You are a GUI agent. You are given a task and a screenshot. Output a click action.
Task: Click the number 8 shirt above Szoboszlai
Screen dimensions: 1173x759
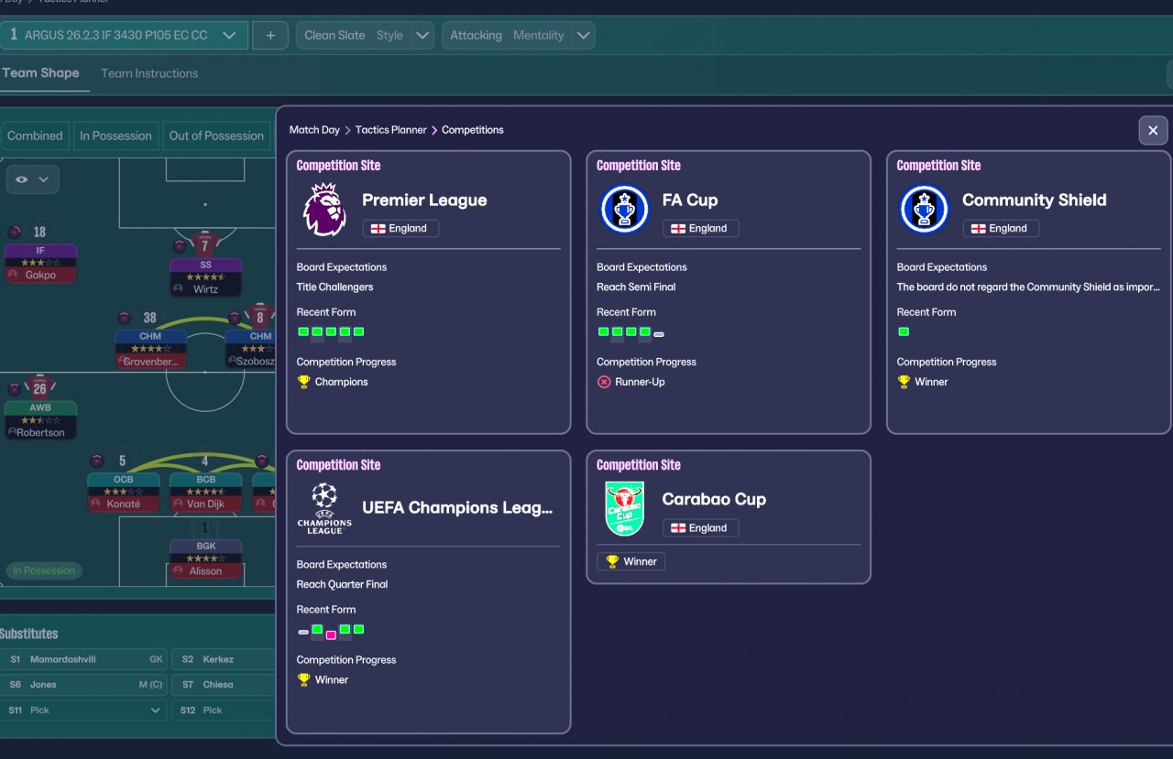pos(260,318)
